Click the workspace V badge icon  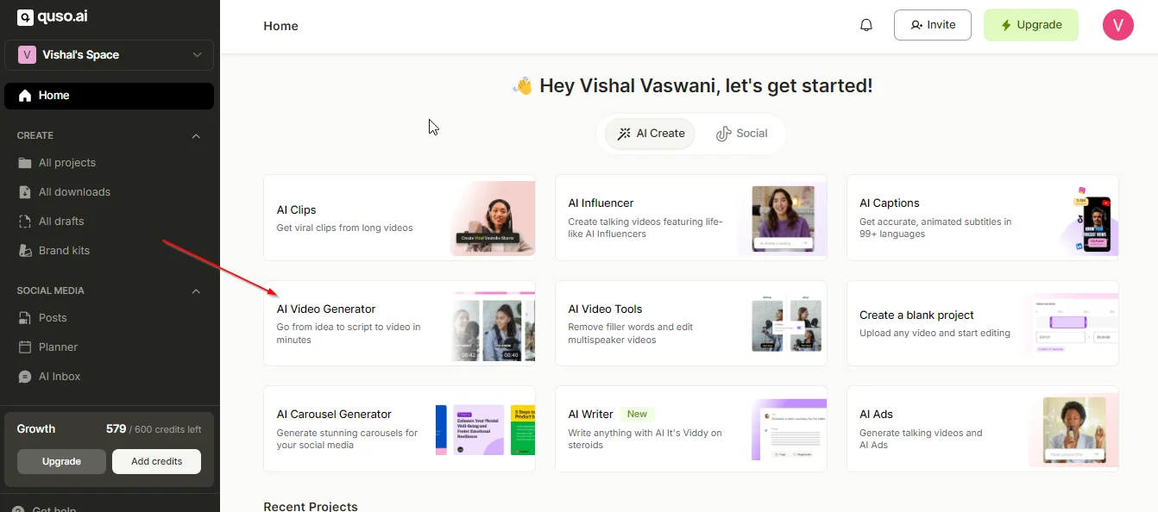pyautogui.click(x=27, y=55)
